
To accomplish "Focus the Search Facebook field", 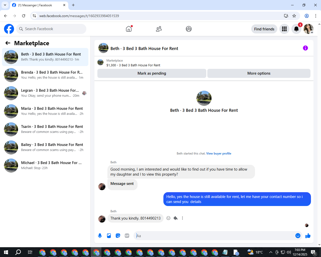I will [x=51, y=29].
